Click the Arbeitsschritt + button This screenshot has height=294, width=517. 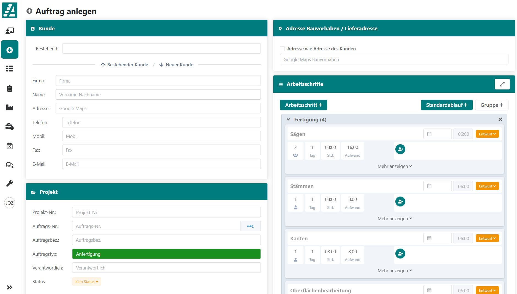coord(303,105)
